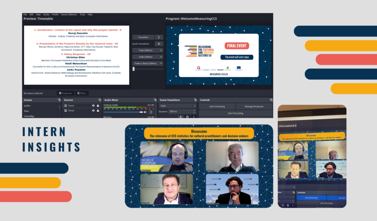Open the Fade scene transition combo box
This screenshot has width=377, height=221.
tap(178, 106)
